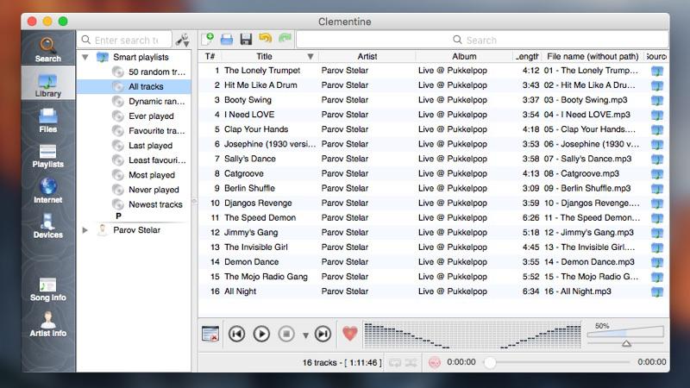
Task: Create a new playlist
Action: (208, 39)
